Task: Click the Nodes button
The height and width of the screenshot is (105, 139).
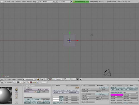Action: point(46,90)
